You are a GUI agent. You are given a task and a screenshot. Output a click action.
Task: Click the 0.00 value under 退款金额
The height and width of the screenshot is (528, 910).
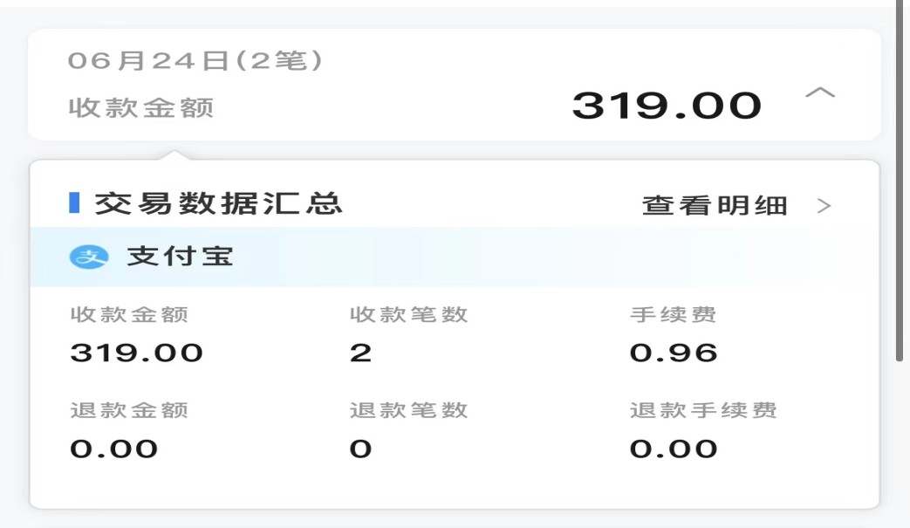[x=113, y=449]
